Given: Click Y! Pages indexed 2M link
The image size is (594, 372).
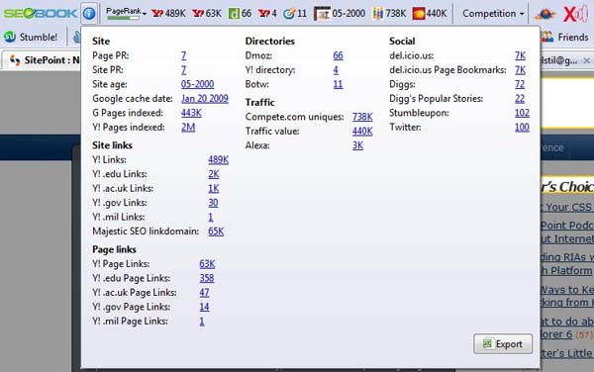Looking at the screenshot, I should coord(188,128).
